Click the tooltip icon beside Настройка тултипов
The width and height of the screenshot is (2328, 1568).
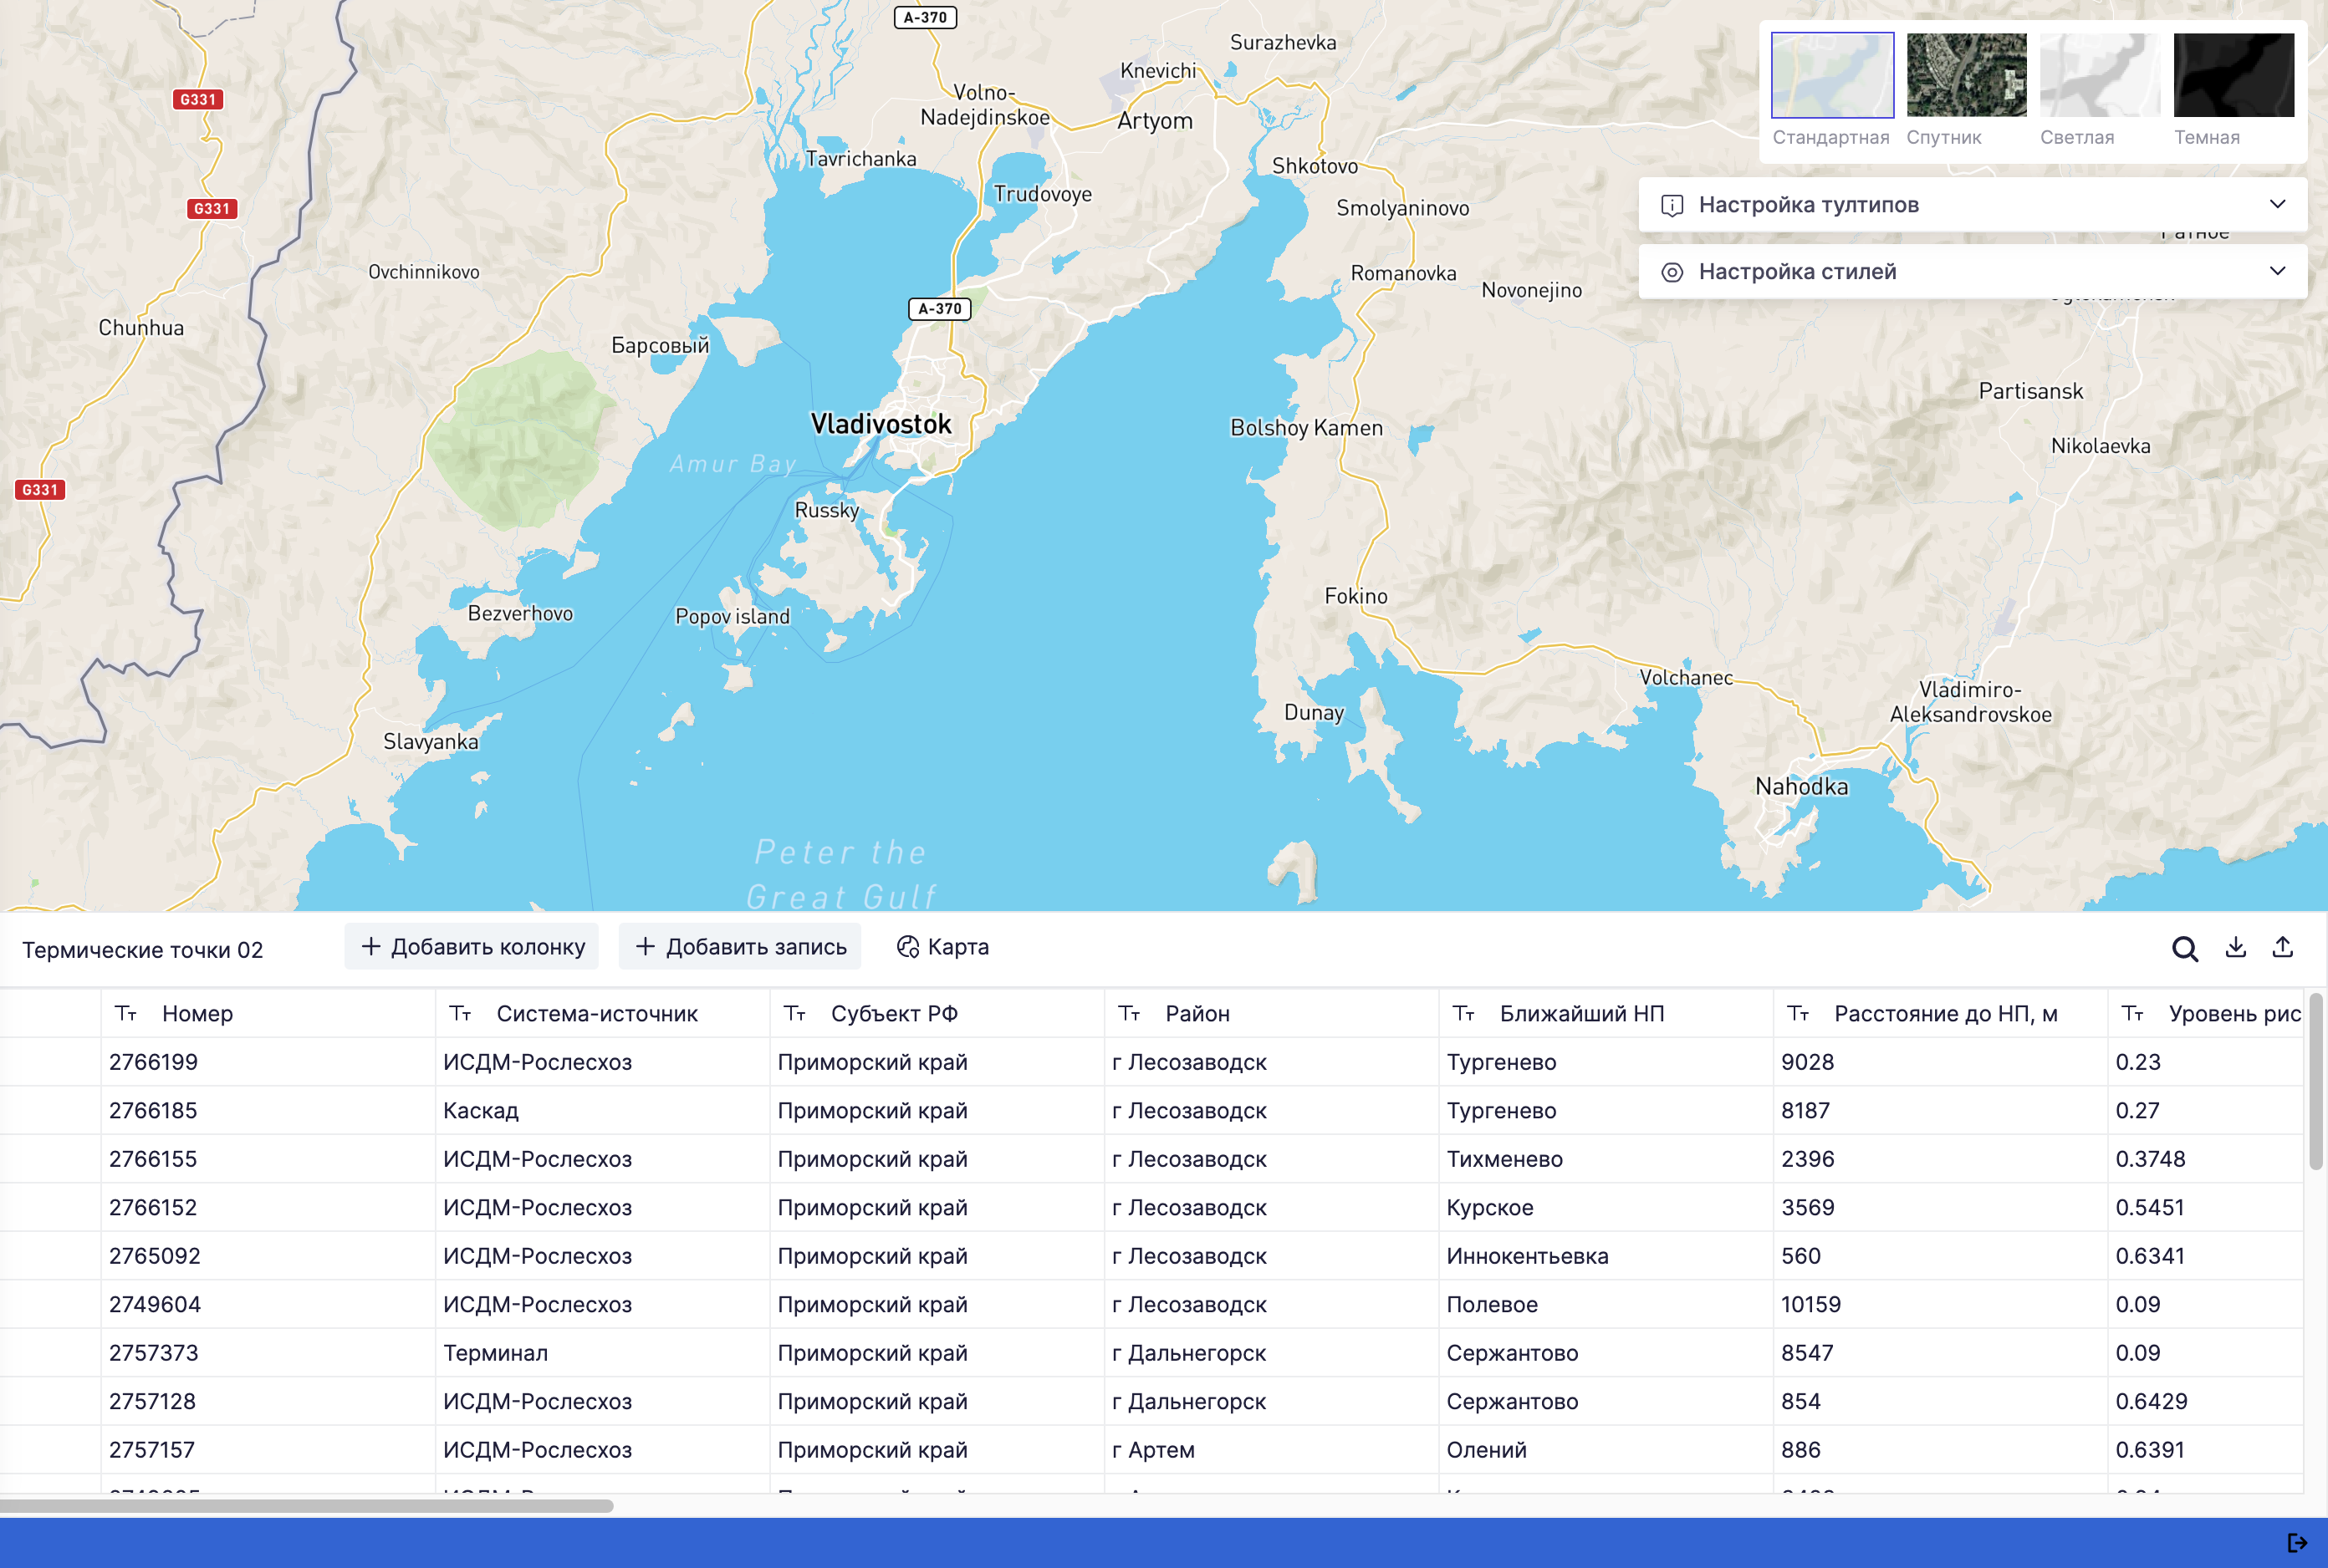click(1672, 205)
